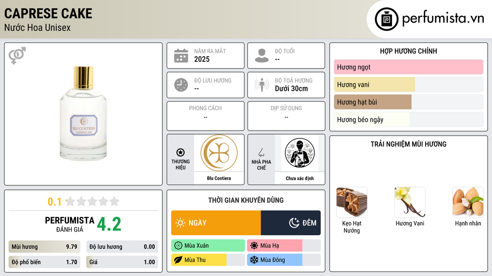Viewport: 492px width, 276px height.
Task: Click the Phong cách card
Action: (206, 116)
